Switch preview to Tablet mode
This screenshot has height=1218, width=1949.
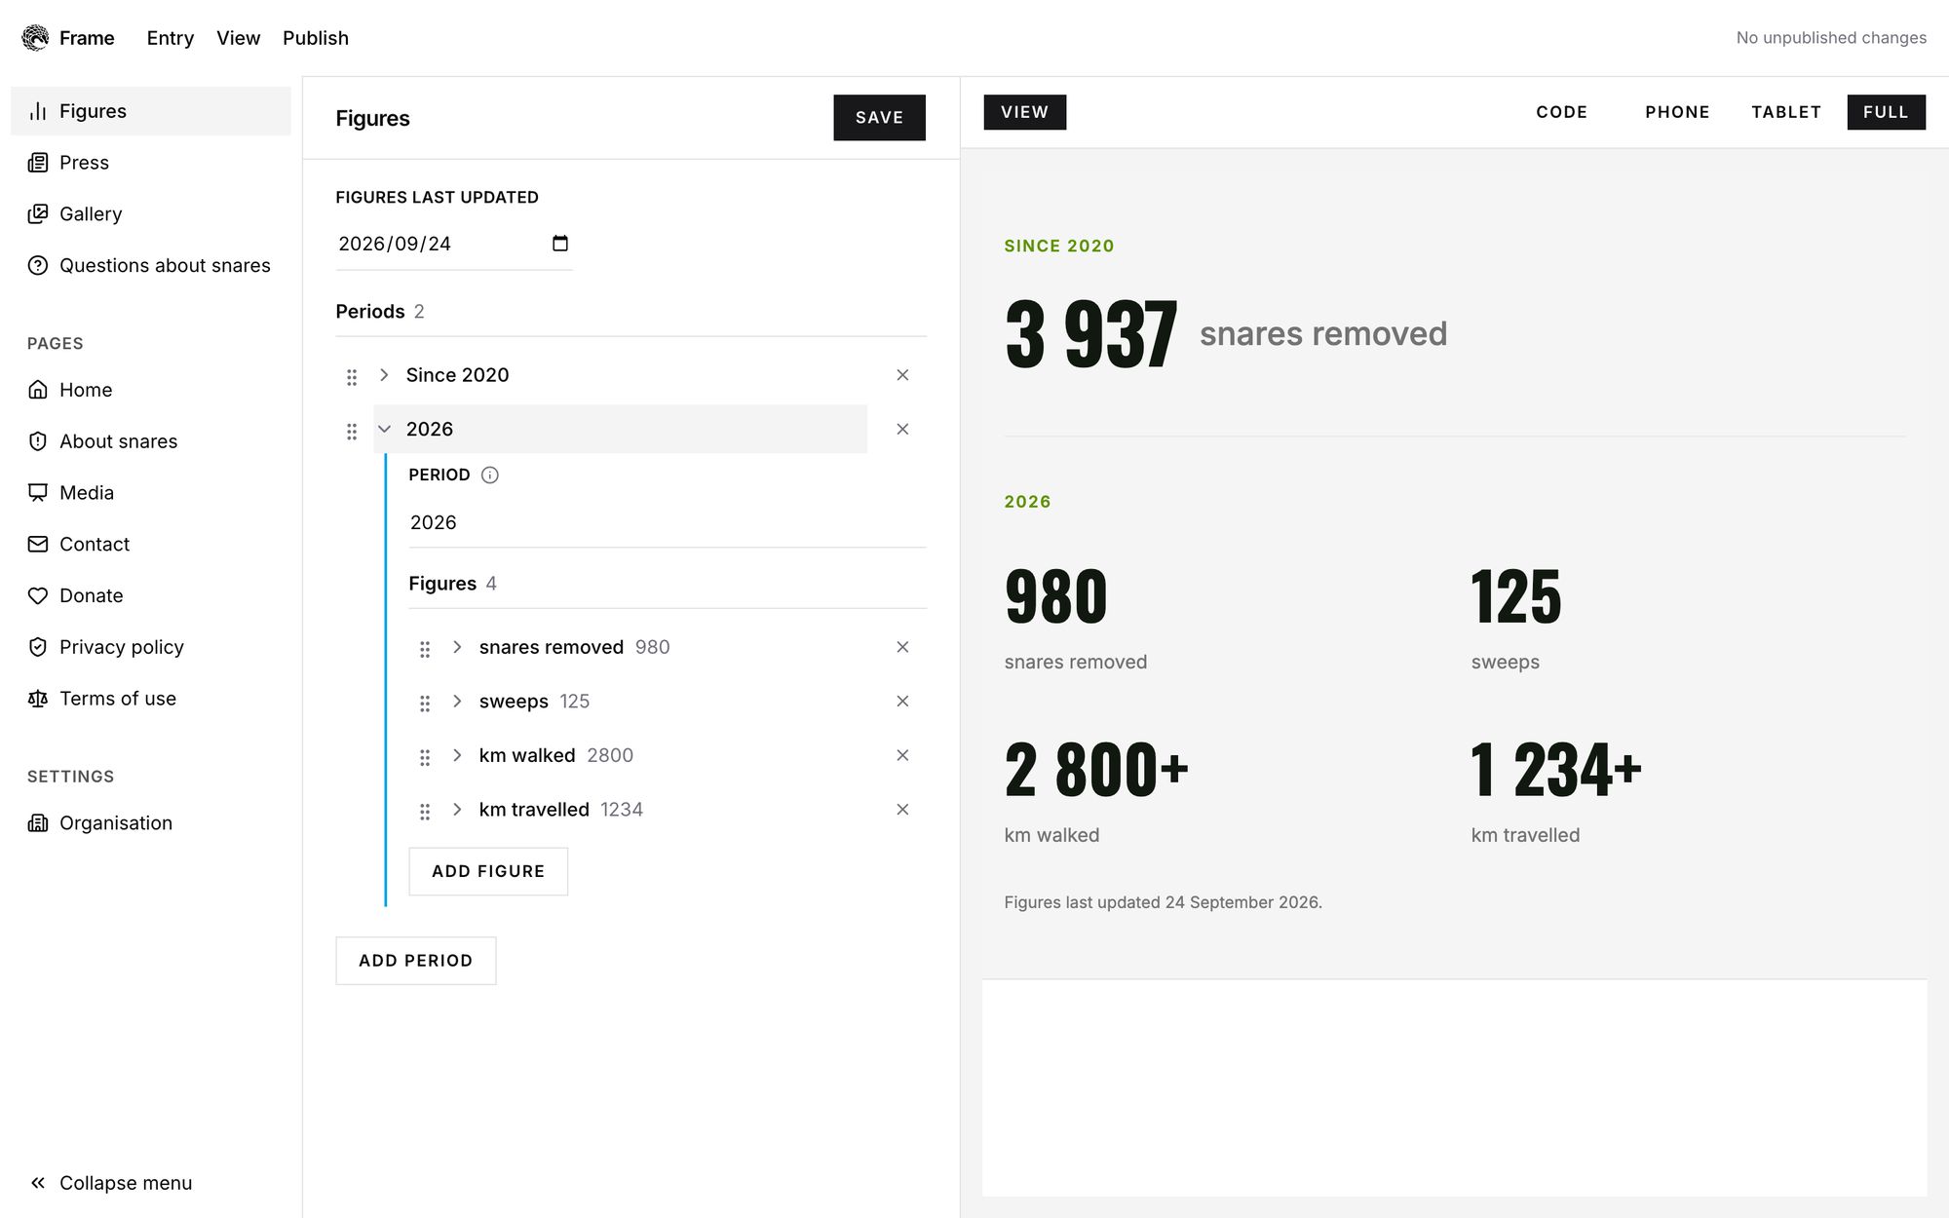(x=1786, y=112)
